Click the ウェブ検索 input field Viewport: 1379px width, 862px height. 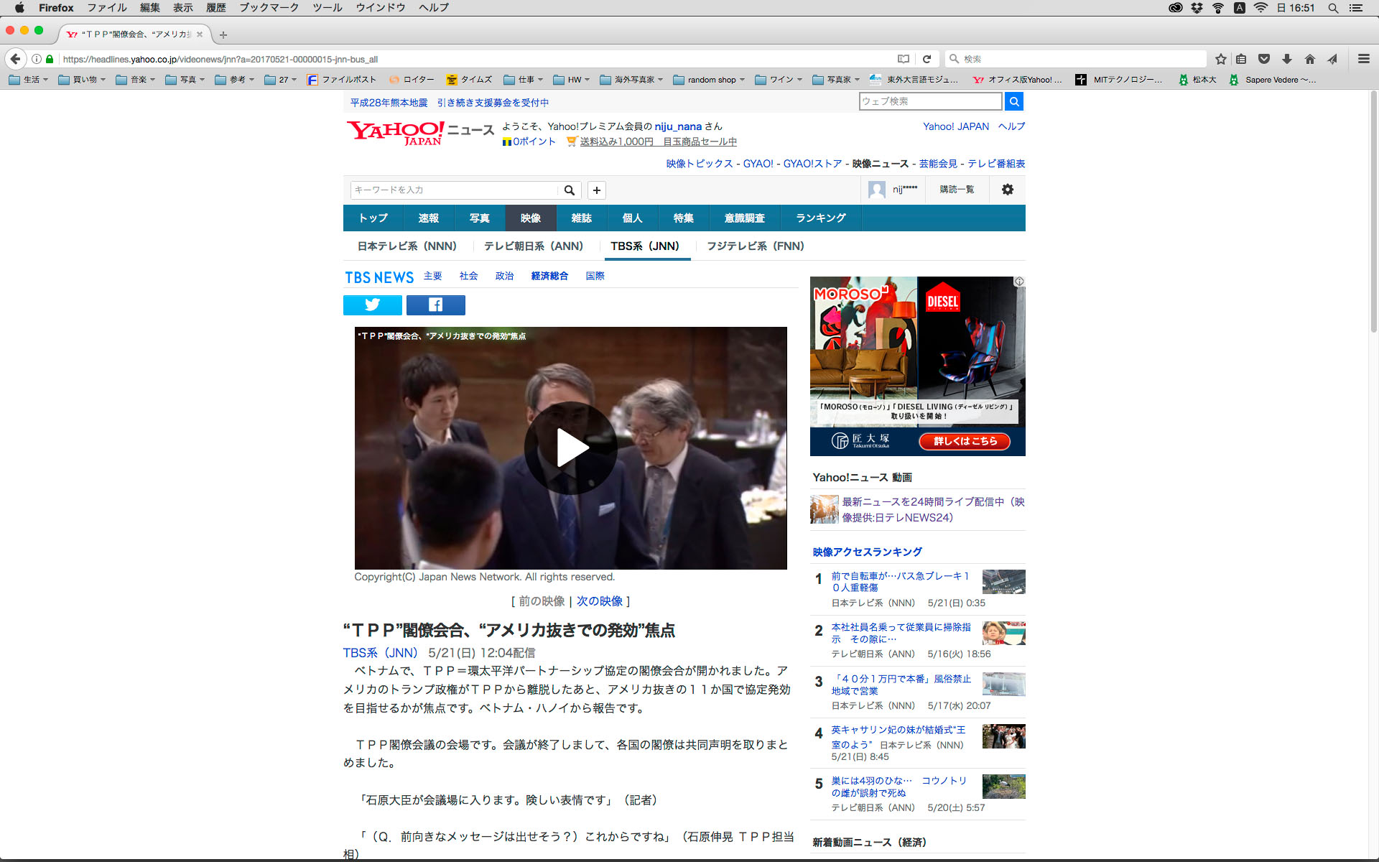(x=929, y=101)
